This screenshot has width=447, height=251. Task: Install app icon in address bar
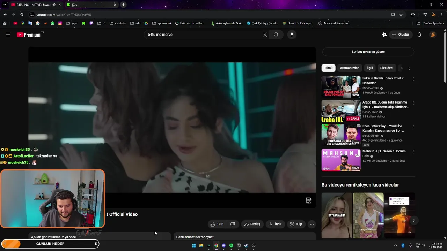(x=393, y=15)
